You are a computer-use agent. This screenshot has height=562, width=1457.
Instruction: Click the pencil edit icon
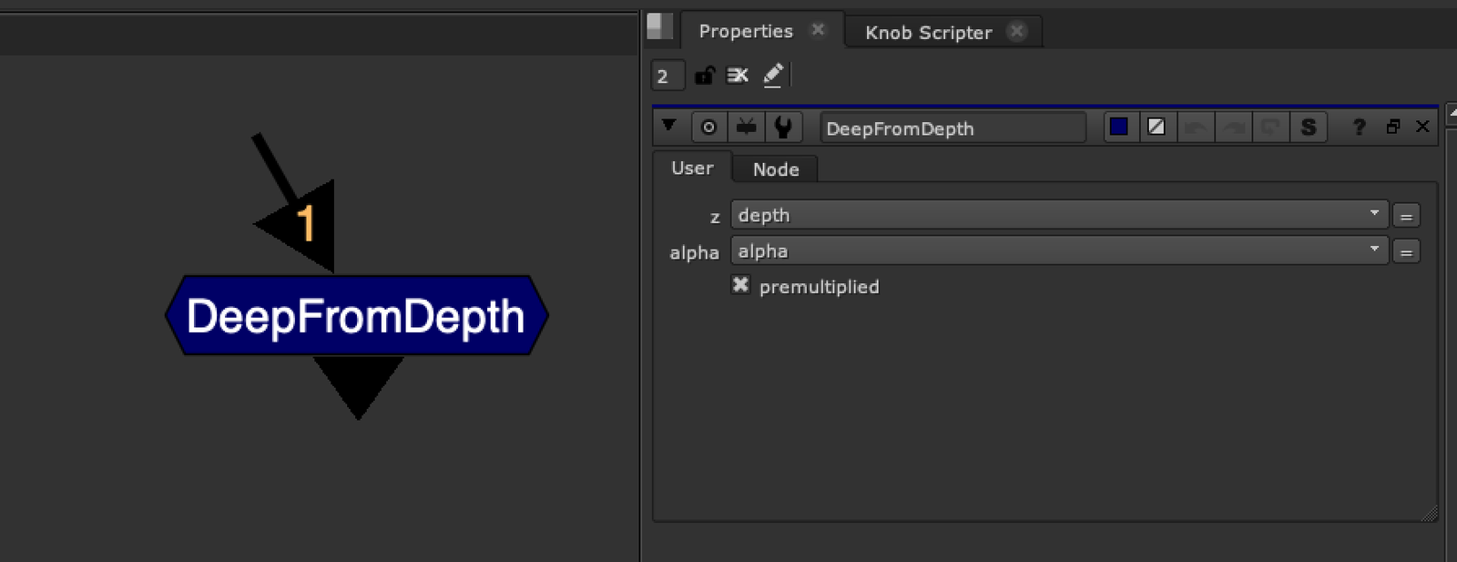click(x=773, y=75)
